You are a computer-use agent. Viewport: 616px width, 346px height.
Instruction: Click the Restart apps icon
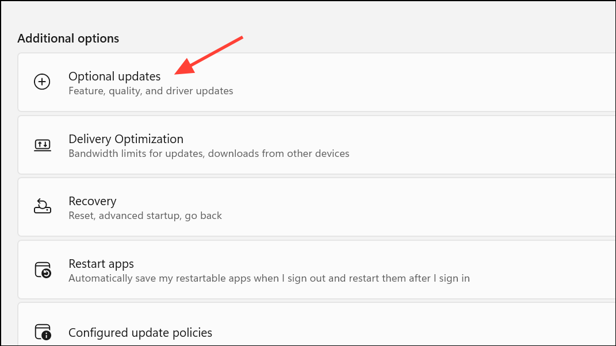pos(43,270)
